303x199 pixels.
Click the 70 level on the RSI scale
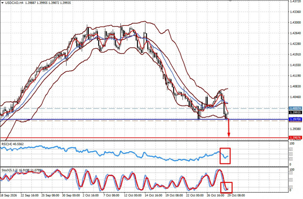tap(291, 149)
